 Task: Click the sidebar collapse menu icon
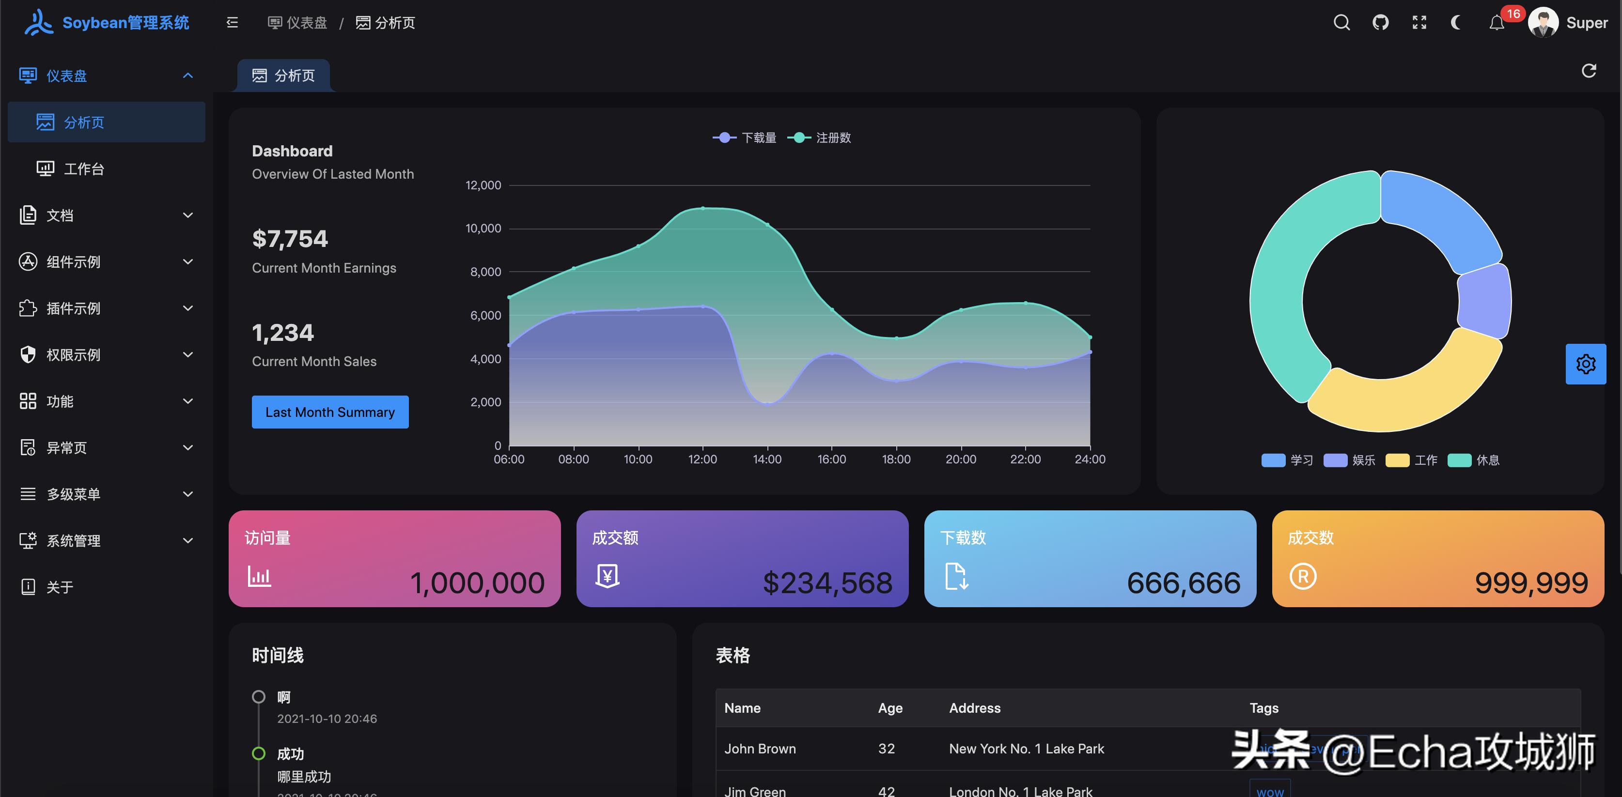pyautogui.click(x=233, y=23)
